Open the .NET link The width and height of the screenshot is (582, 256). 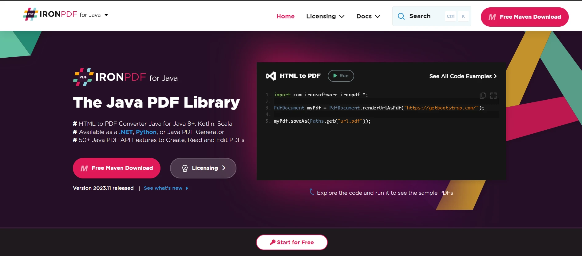point(126,132)
